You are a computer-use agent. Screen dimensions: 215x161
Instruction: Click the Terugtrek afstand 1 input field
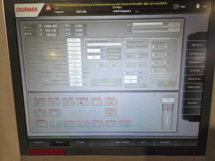(x=94, y=50)
